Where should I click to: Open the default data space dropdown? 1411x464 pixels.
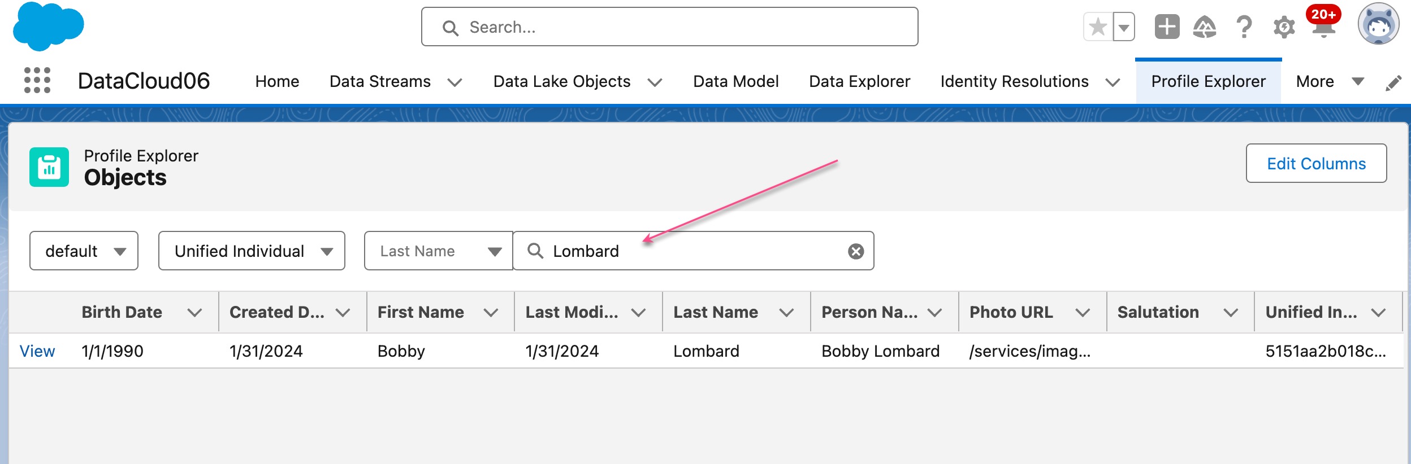click(84, 251)
